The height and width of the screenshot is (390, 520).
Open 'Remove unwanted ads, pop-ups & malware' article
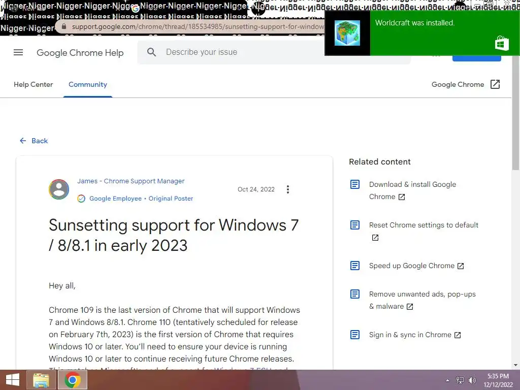coord(422,300)
